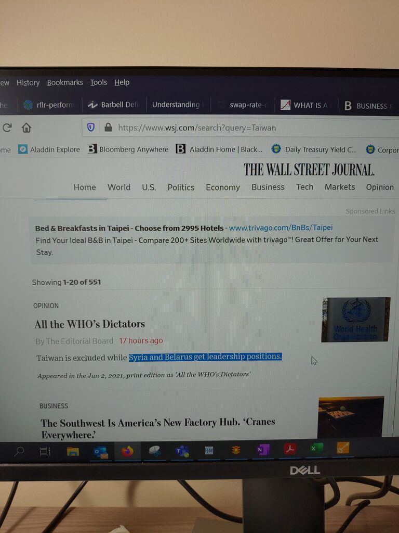Viewport: 399px width, 533px height.
Task: Click the OPINION category label
Action: point(46,306)
